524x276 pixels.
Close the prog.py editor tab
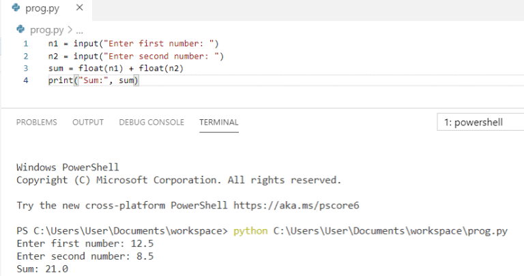(80, 7)
